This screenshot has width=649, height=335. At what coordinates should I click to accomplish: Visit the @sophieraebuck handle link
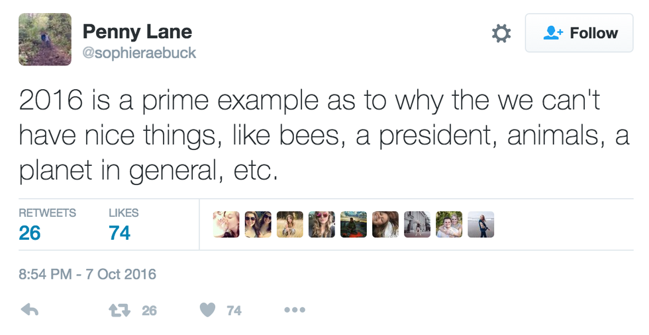pos(139,53)
